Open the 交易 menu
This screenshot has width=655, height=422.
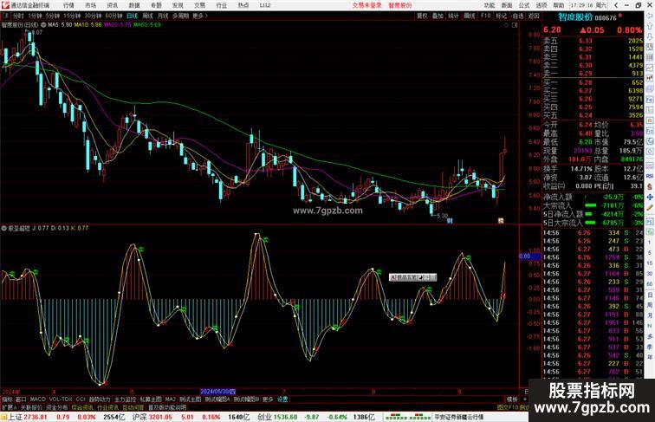199,5
